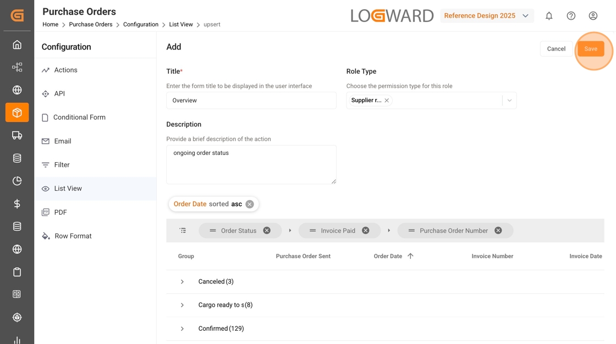The width and height of the screenshot is (616, 344).
Task: Click the Invoice Date column header
Action: click(x=585, y=256)
